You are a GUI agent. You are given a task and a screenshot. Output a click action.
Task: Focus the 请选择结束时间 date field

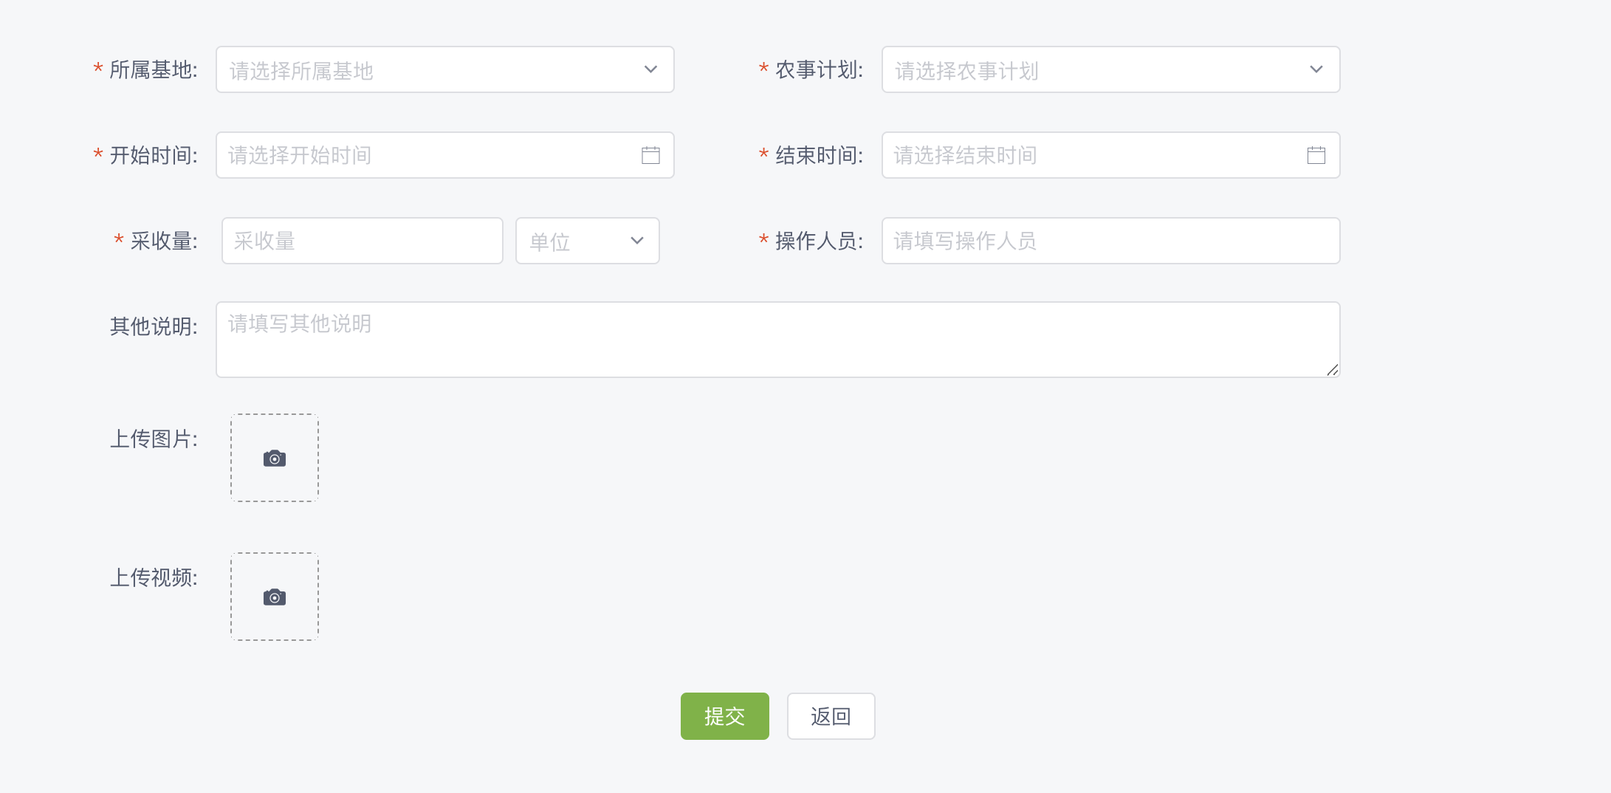1111,155
